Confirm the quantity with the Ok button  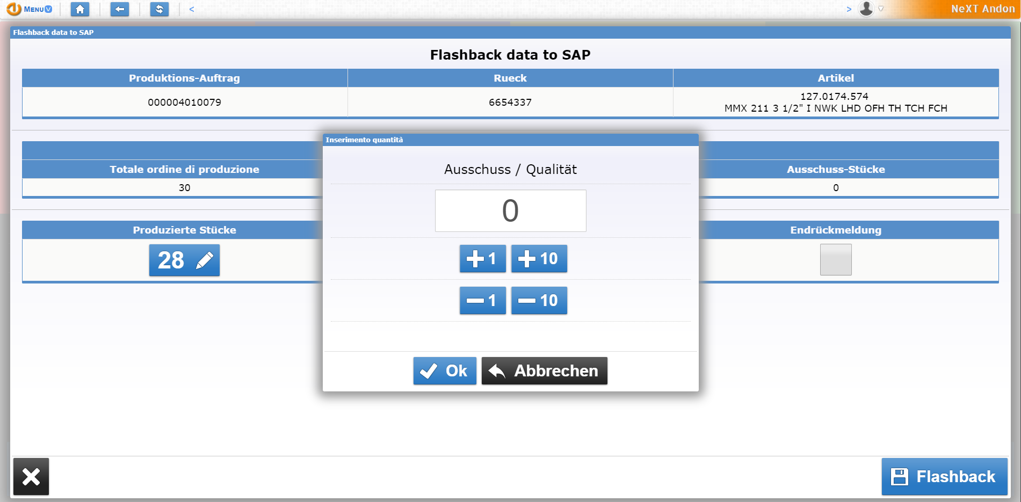[445, 370]
